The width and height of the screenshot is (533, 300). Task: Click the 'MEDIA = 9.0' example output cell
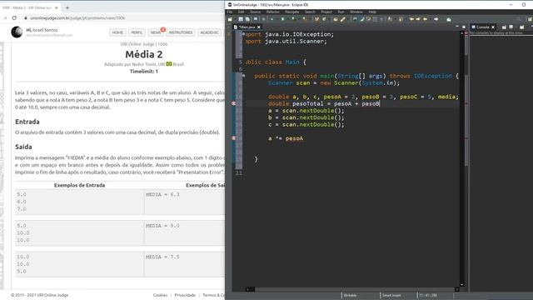coord(184,233)
